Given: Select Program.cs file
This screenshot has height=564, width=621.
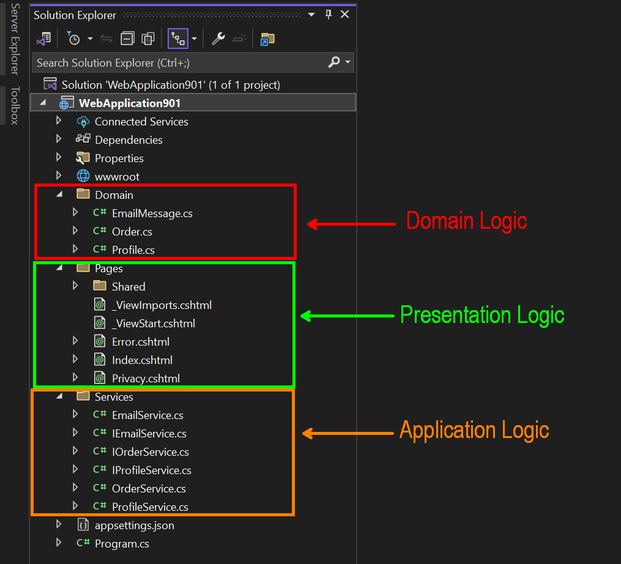Looking at the screenshot, I should click(122, 544).
